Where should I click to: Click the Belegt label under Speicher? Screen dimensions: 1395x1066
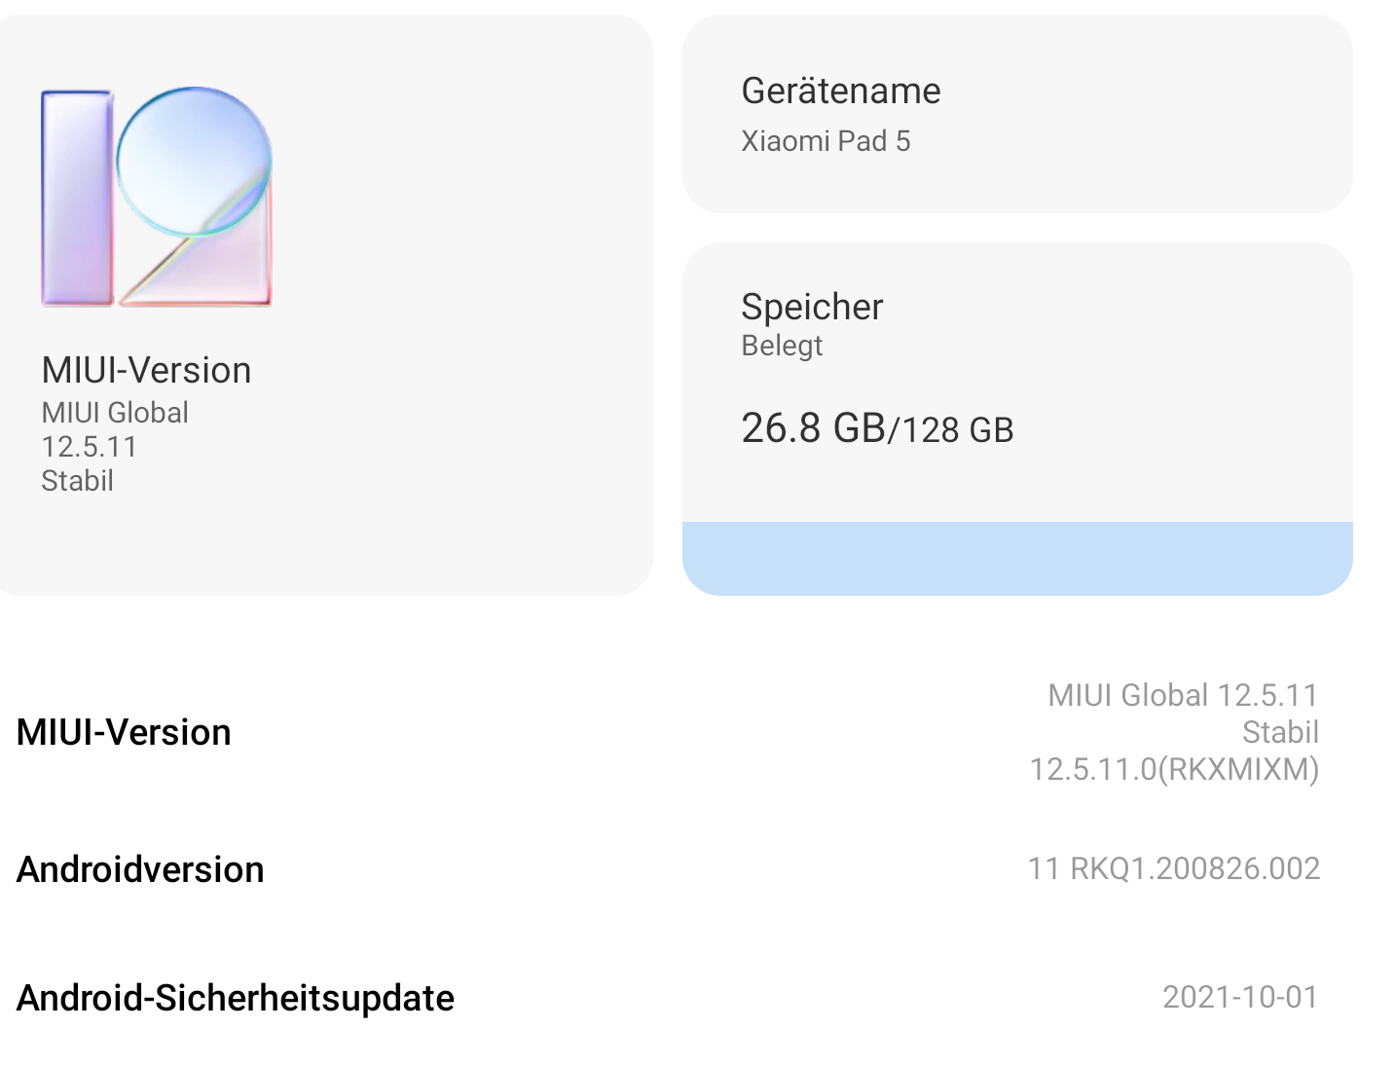point(782,346)
